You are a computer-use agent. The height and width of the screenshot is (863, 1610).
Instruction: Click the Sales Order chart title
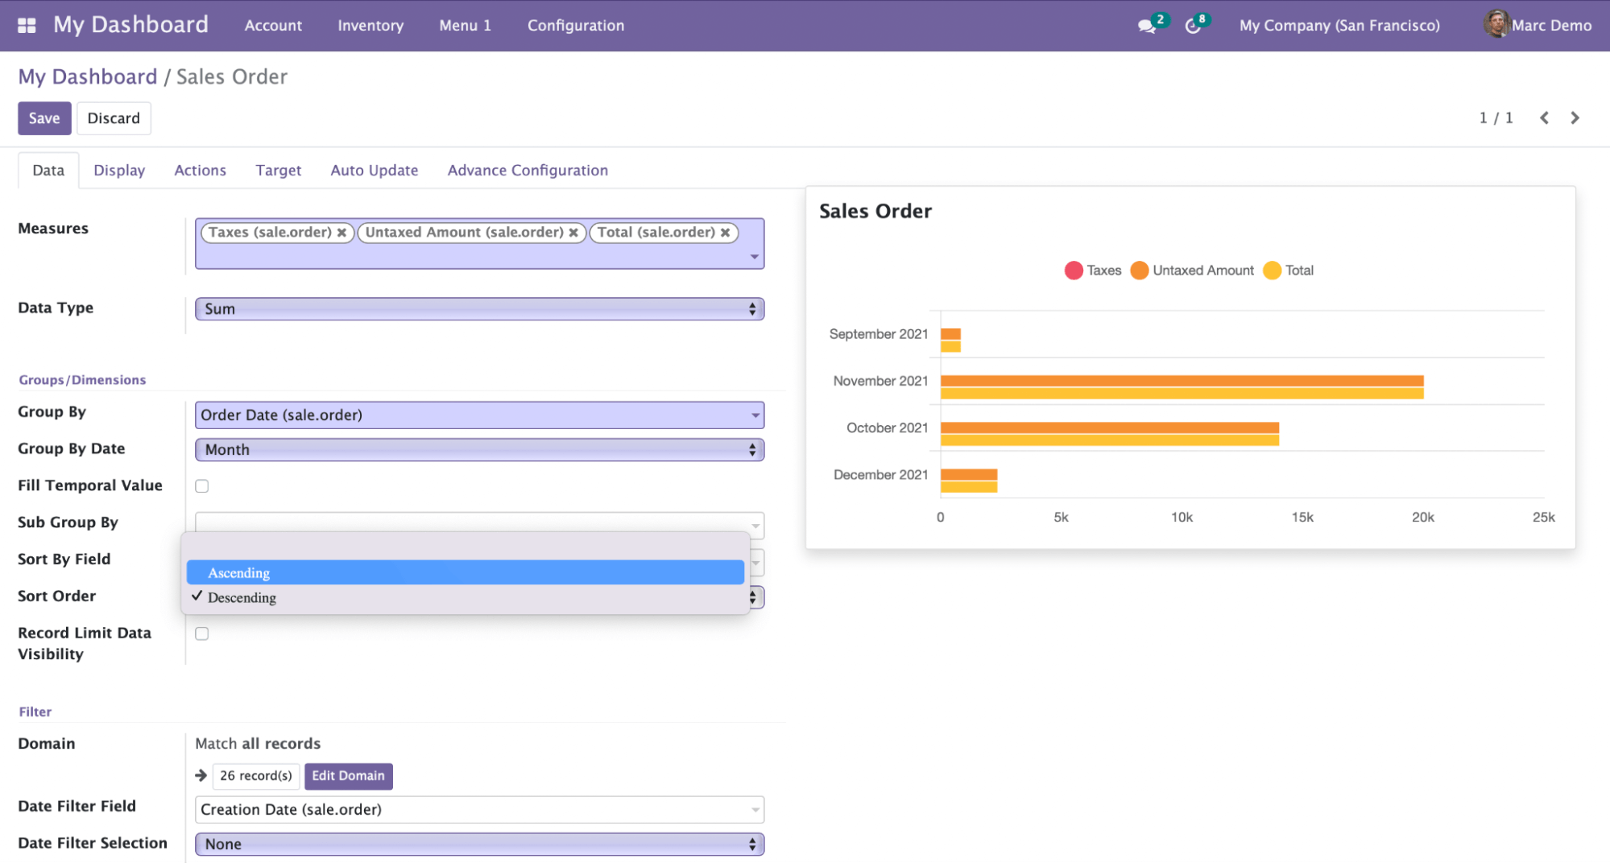pyautogui.click(x=875, y=211)
